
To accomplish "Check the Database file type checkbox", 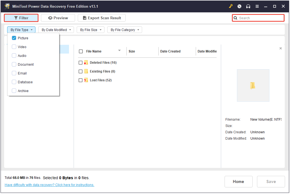I will click(x=14, y=82).
